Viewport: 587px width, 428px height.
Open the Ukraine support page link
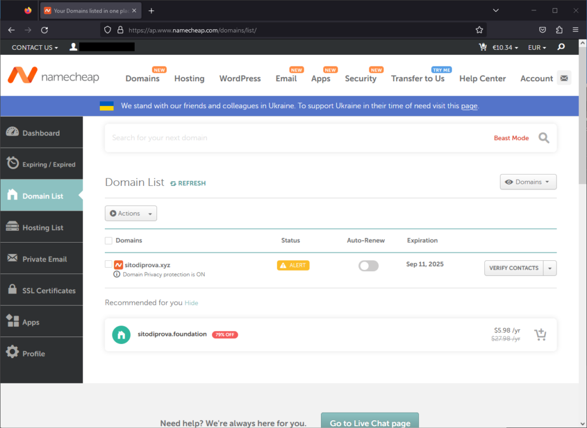click(469, 106)
